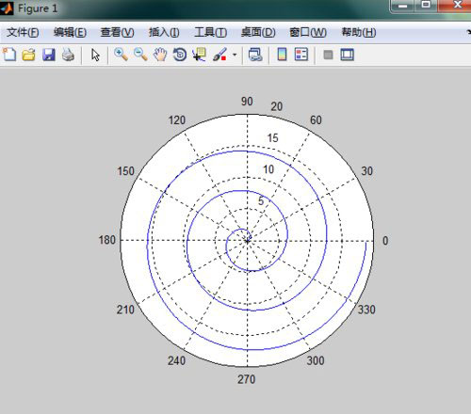Screen dimensions: 471x414
Task: Print figure with the printer icon
Action: [x=68, y=55]
